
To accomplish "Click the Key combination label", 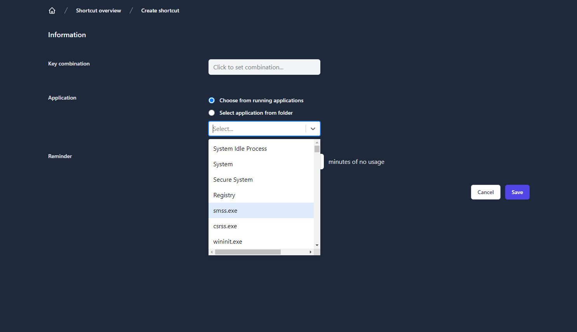I will 69,64.
